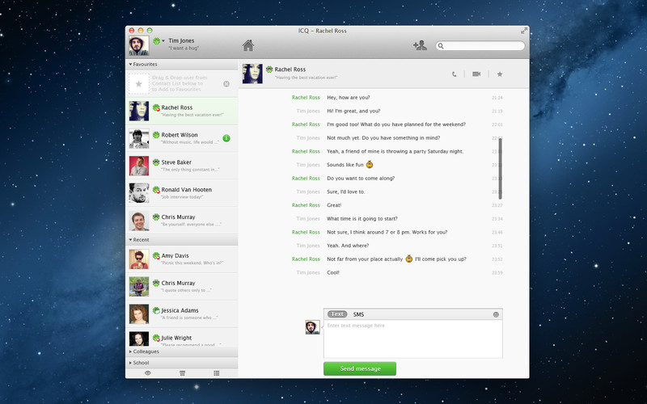The height and width of the screenshot is (404, 647).
Task: Switch to the SMS tab
Action: [358, 314]
